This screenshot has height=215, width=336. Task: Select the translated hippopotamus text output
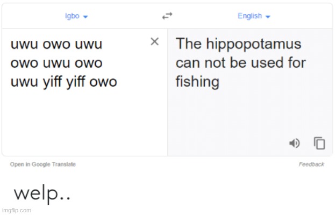click(x=241, y=63)
